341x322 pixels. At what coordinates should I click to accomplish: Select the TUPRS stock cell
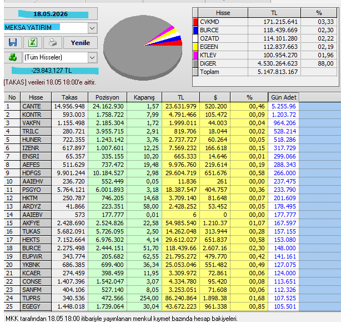(36, 298)
